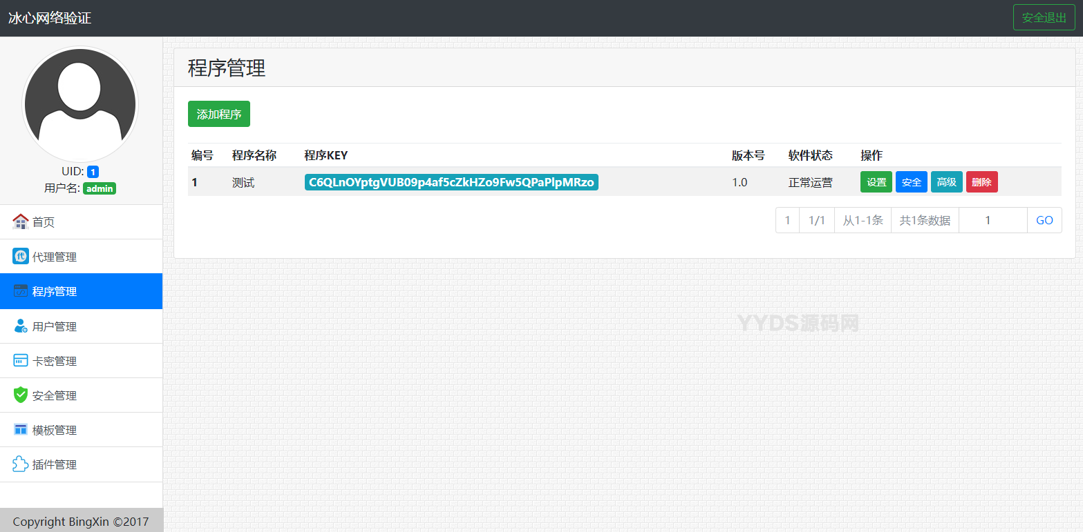
Task: Open 设置 for the 测试 program
Action: 876,182
